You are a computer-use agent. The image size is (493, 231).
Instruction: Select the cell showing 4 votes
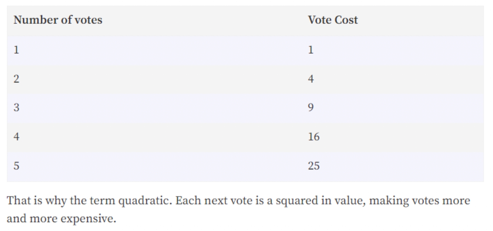[x=16, y=137]
